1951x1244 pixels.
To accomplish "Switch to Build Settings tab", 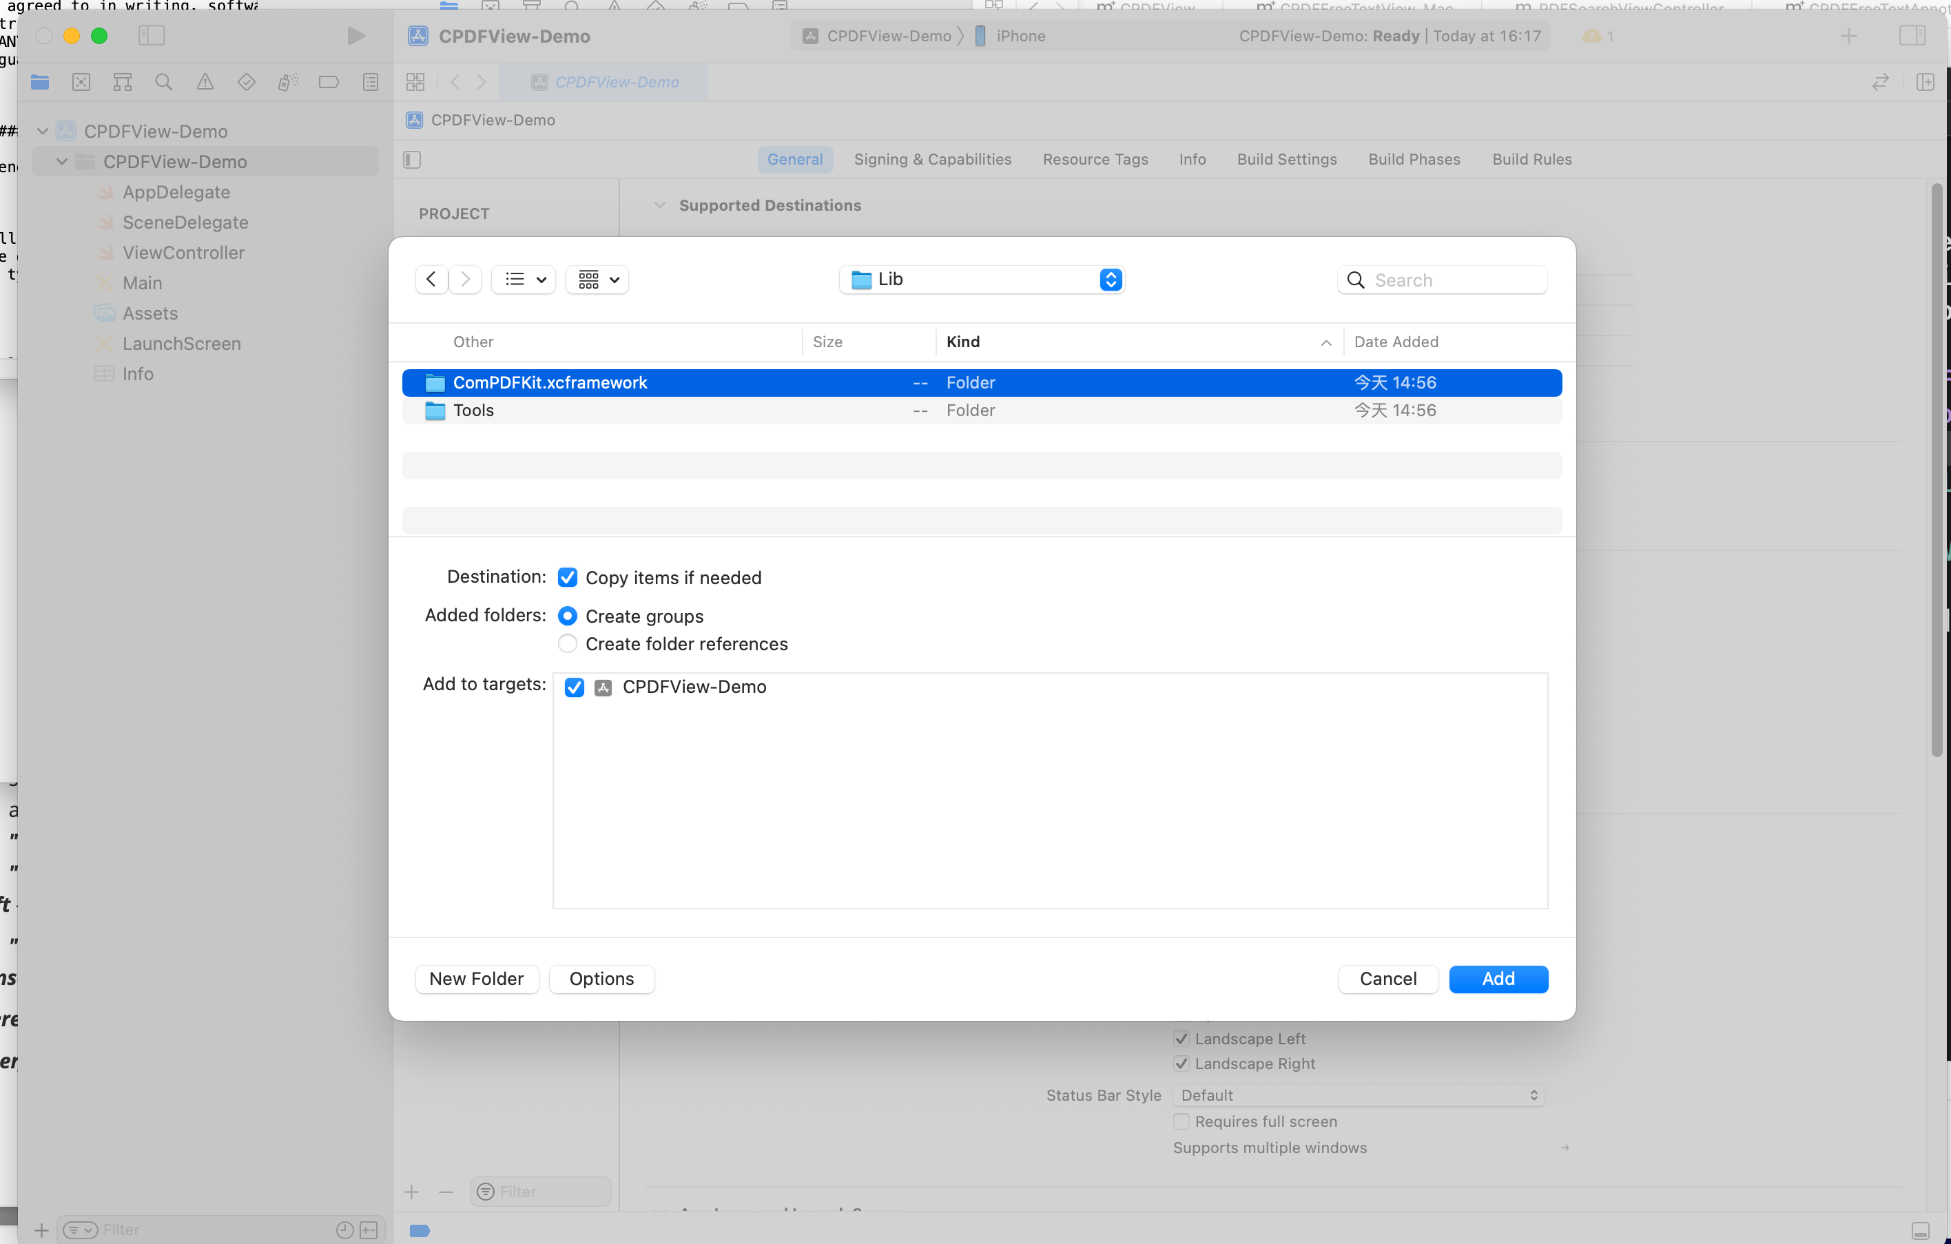I will pyautogui.click(x=1287, y=160).
